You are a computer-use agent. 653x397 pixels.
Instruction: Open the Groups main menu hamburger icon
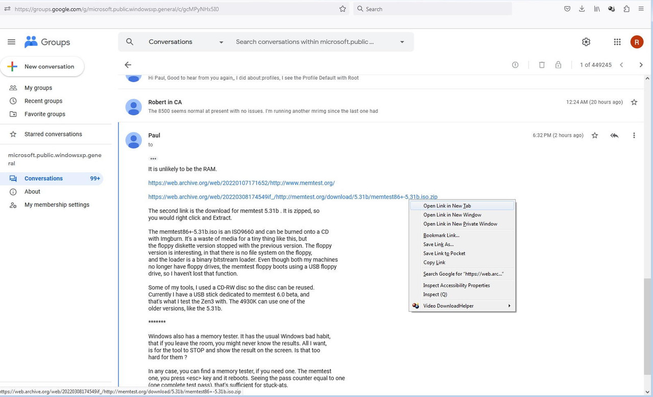[x=11, y=42]
